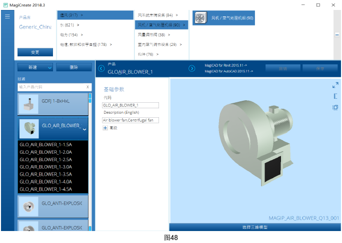
Task: Clear the product code filter with X
Action: point(87,87)
